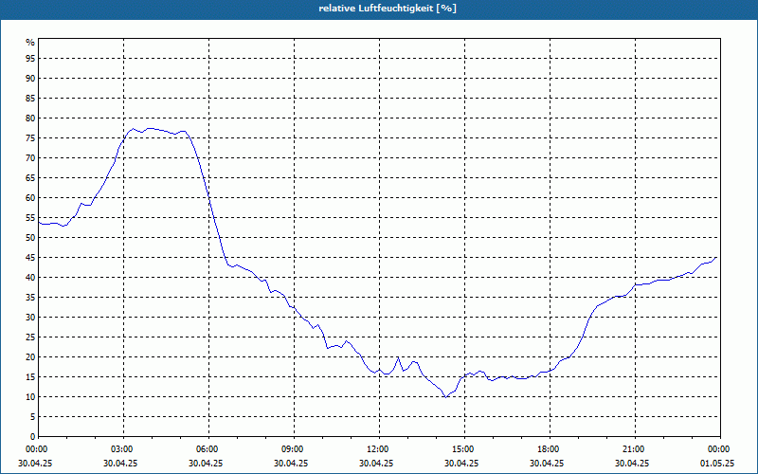Click the date label '01.05.25'

tap(717, 463)
